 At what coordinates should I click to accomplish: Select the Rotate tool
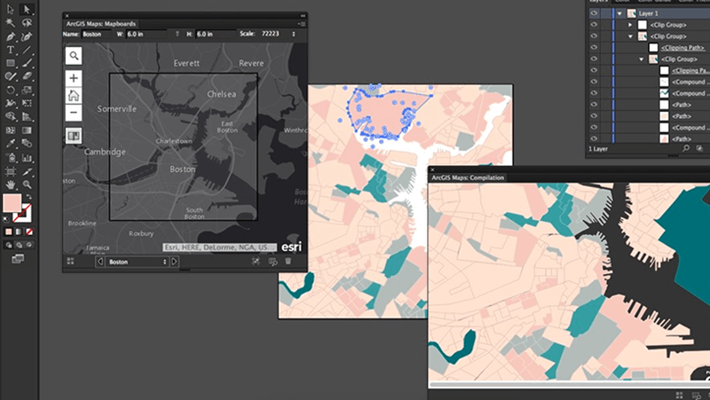10,90
